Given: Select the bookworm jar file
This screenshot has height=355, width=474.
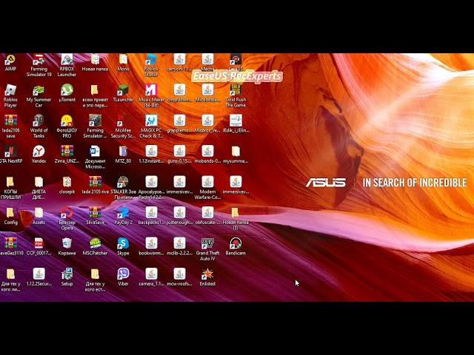Looking at the screenshot, I should pos(151,246).
